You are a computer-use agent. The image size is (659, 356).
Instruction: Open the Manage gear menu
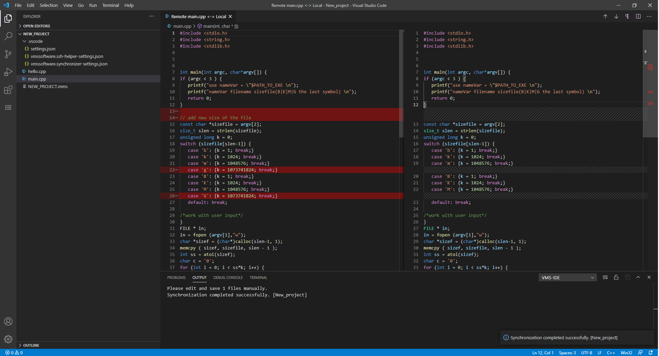coord(8,339)
